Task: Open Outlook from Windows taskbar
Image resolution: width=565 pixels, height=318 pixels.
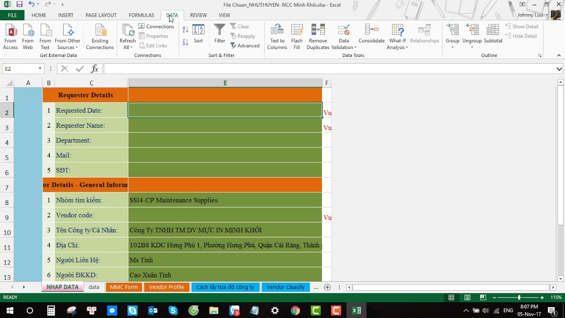Action: (153, 310)
